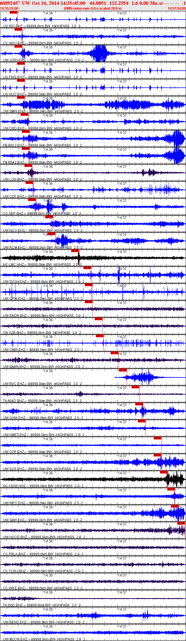Click the end time 14:37:56.00 label
This screenshot has height=641, width=186.
pos(176,9)
